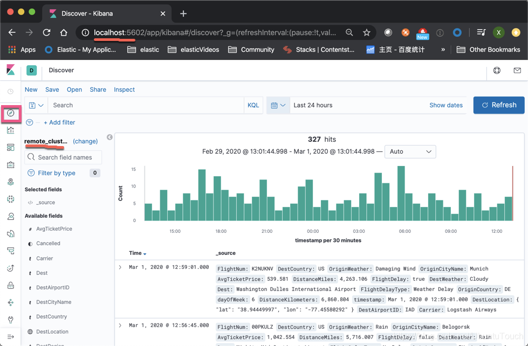Open the Auto interval dropdown
Viewport: 528px width, 346px height.
[410, 151]
